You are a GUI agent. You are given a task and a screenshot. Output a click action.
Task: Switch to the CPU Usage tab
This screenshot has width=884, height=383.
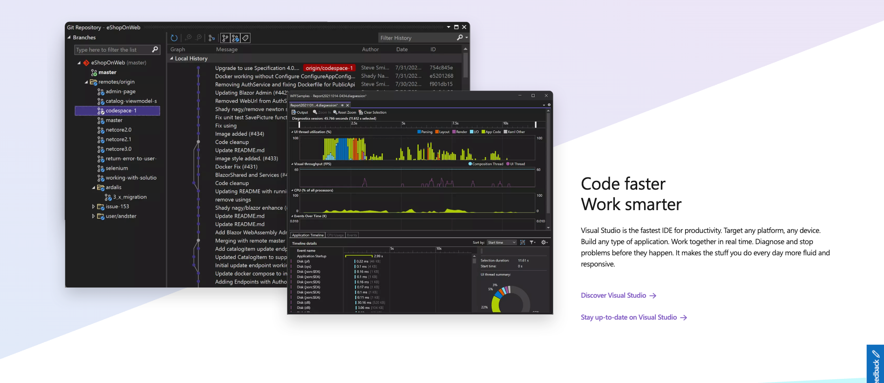tap(335, 235)
